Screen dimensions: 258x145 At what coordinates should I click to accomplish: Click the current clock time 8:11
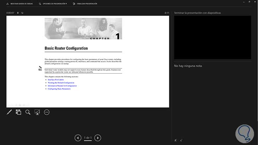point(167,13)
